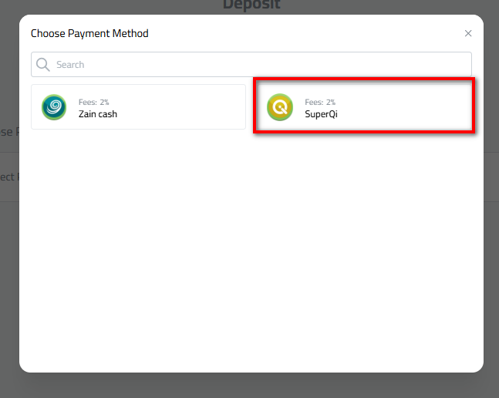The image size is (499, 398).
Task: Click the Search placeholder text
Action: pos(70,65)
